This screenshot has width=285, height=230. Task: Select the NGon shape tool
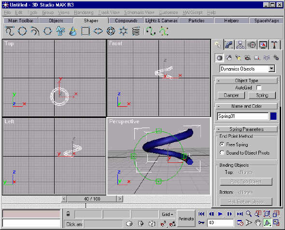pyautogui.click(x=48, y=31)
